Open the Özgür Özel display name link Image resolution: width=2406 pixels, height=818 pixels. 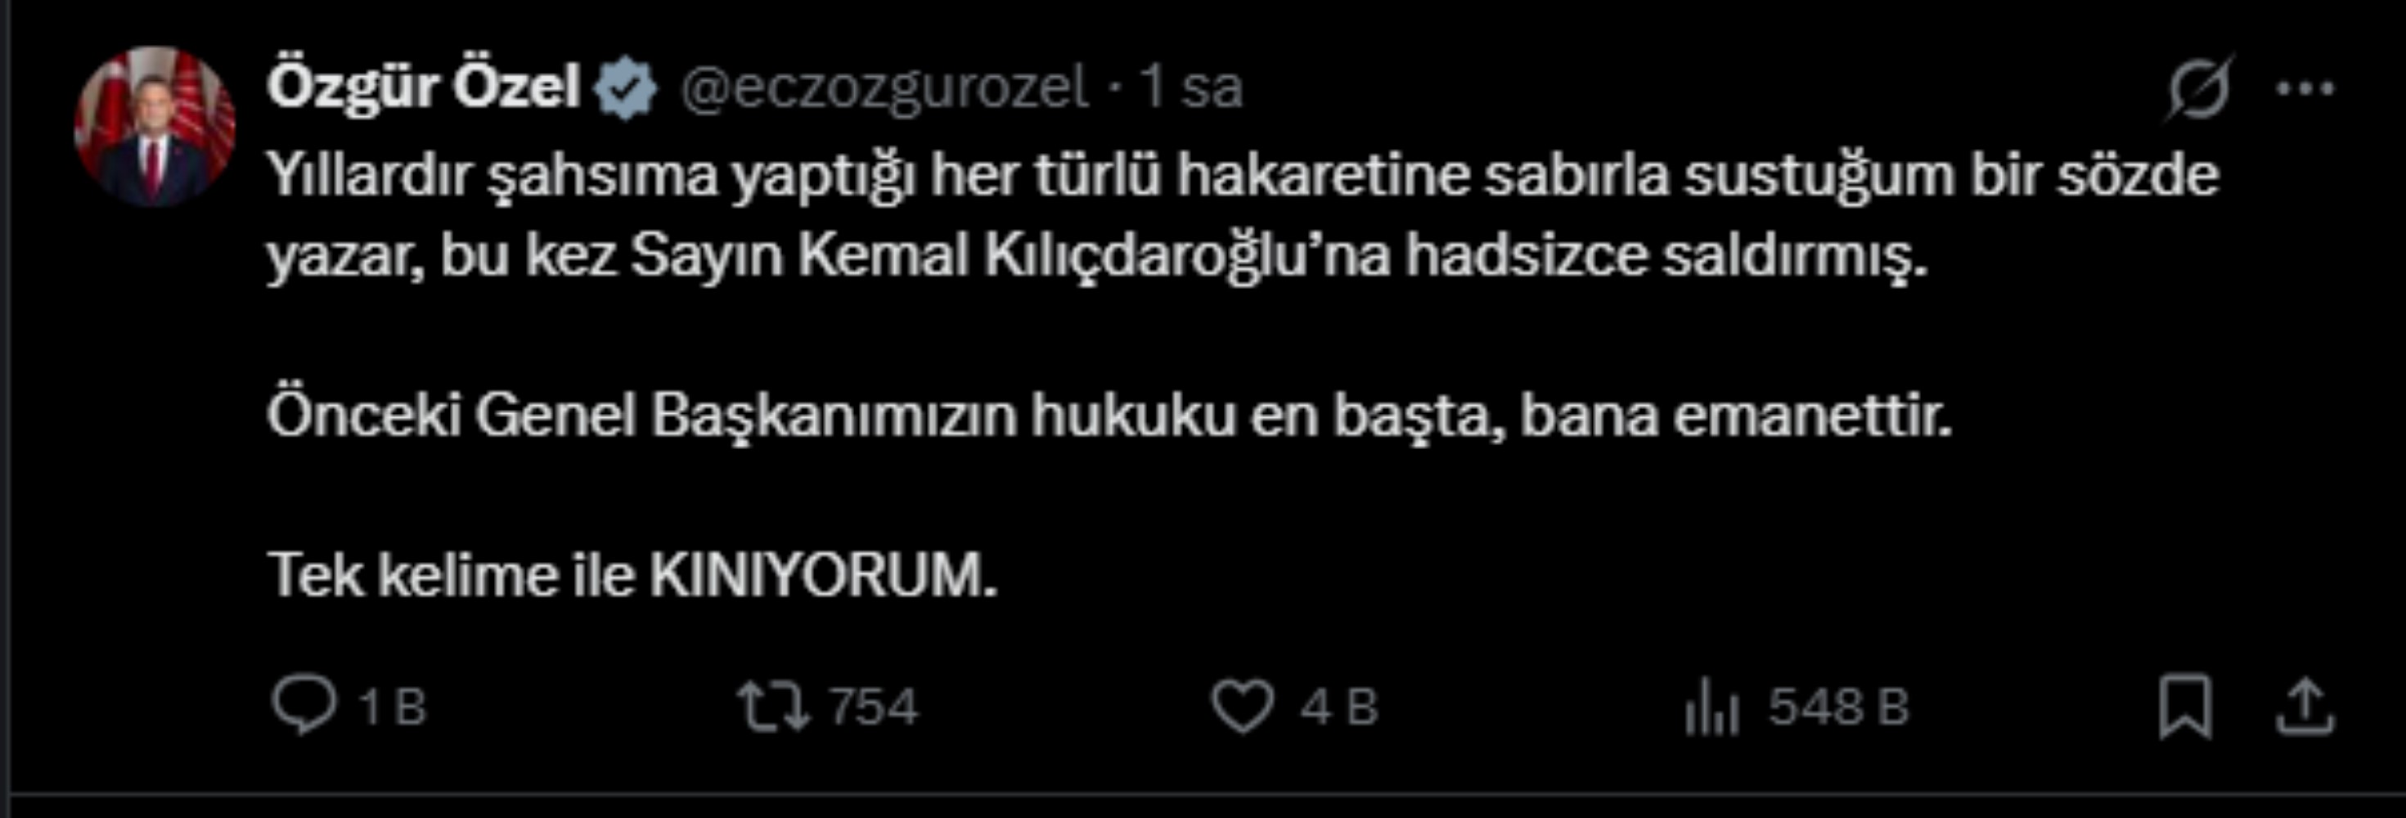click(x=424, y=87)
